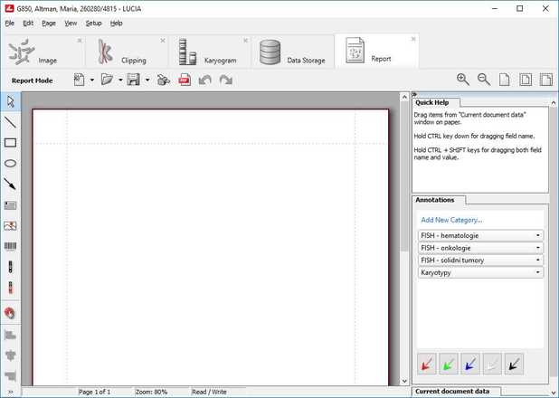Viewport: 559px width, 398px height.
Task: Choose the green annotation arrow
Action: click(449, 365)
